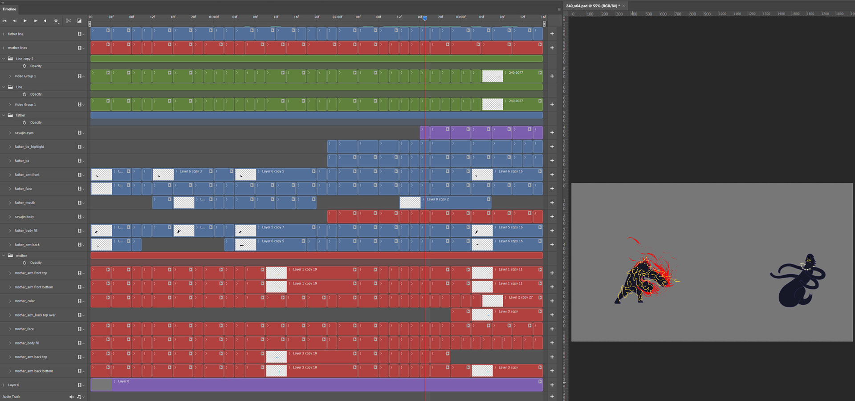Expand the mother_face track properties

coord(10,329)
